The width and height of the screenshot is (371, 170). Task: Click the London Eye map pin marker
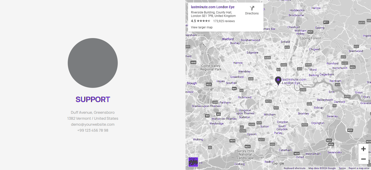tap(278, 81)
